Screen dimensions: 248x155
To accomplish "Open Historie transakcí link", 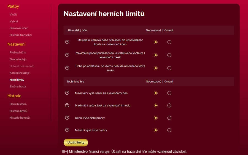I will (x=21, y=35).
